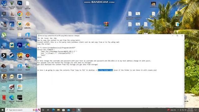Open Cortana circle on taskbar
The image size is (199, 112).
pos(43,110)
